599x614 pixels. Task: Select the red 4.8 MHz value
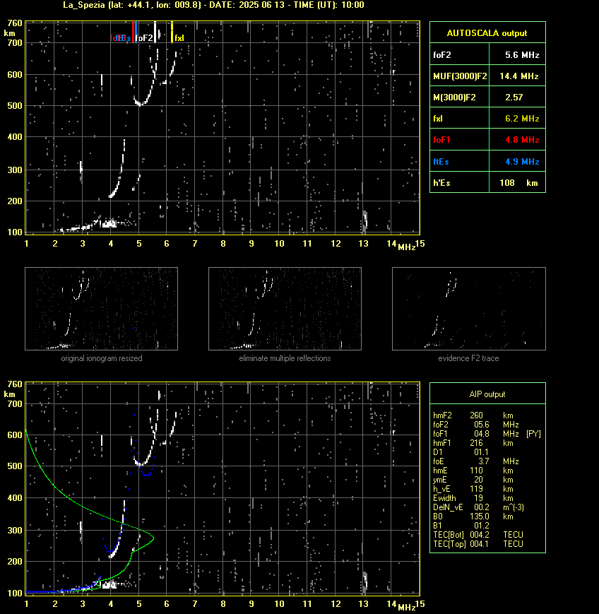coord(522,140)
